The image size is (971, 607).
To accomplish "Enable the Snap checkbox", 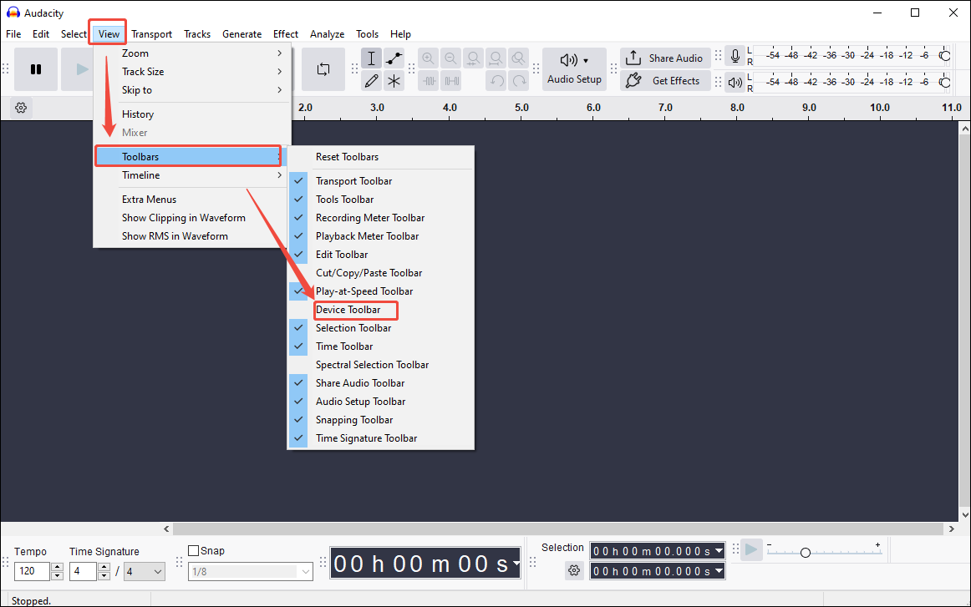I will (x=193, y=551).
